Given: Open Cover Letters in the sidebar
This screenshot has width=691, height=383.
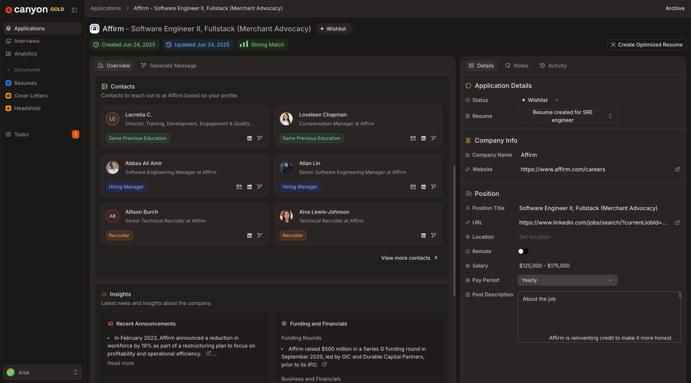Looking at the screenshot, I should [x=42, y=96].
